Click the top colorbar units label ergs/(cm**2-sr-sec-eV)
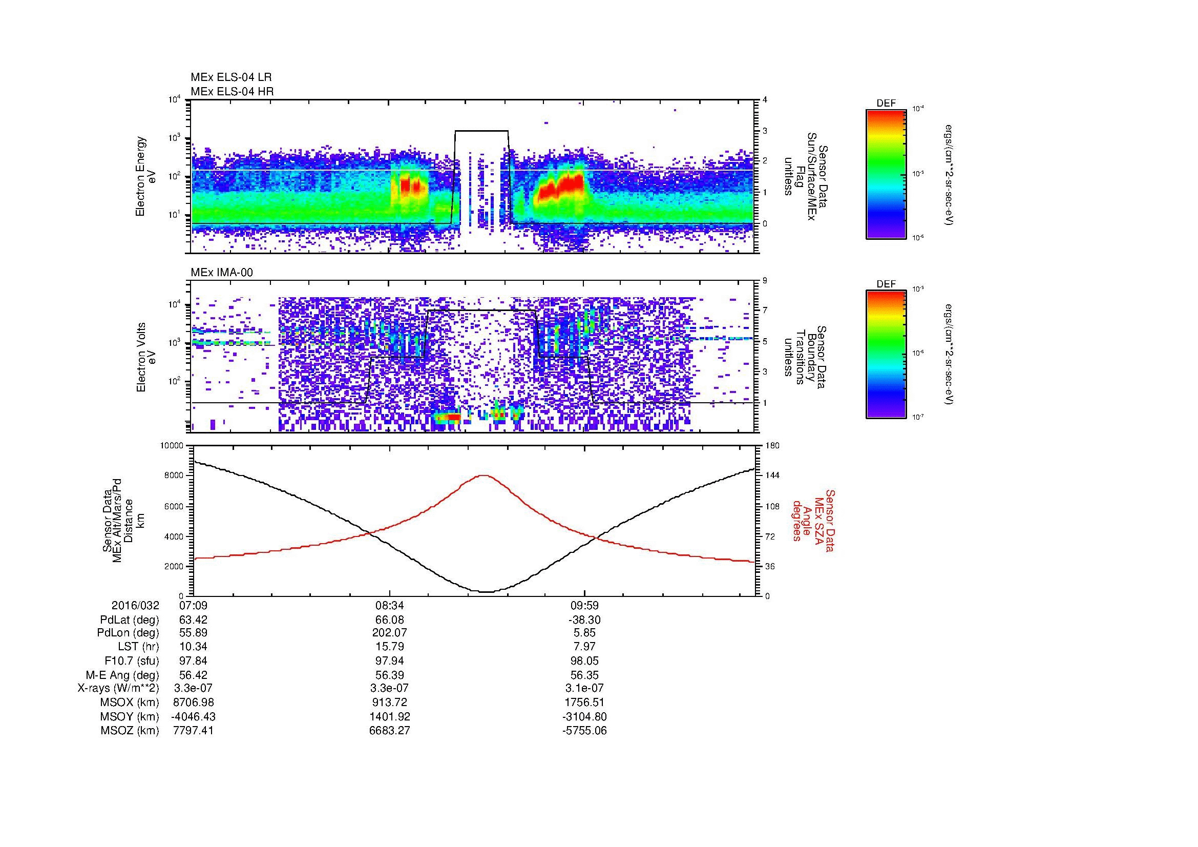 (x=949, y=175)
